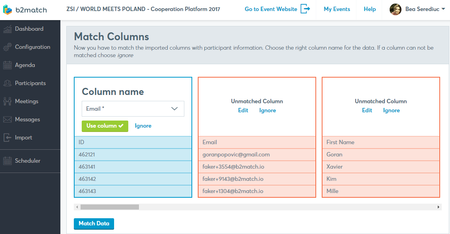The image size is (450, 234).
Task: Click the Participants people icon
Action: tap(7, 83)
